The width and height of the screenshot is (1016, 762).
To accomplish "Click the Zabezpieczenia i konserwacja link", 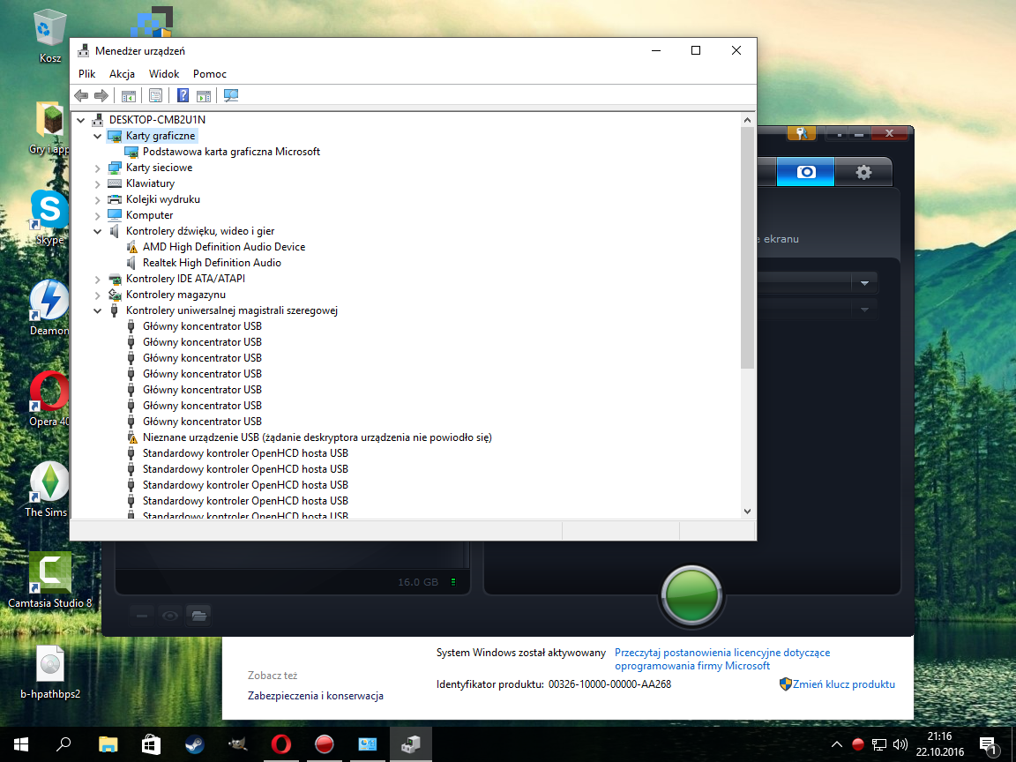I will pos(316,696).
